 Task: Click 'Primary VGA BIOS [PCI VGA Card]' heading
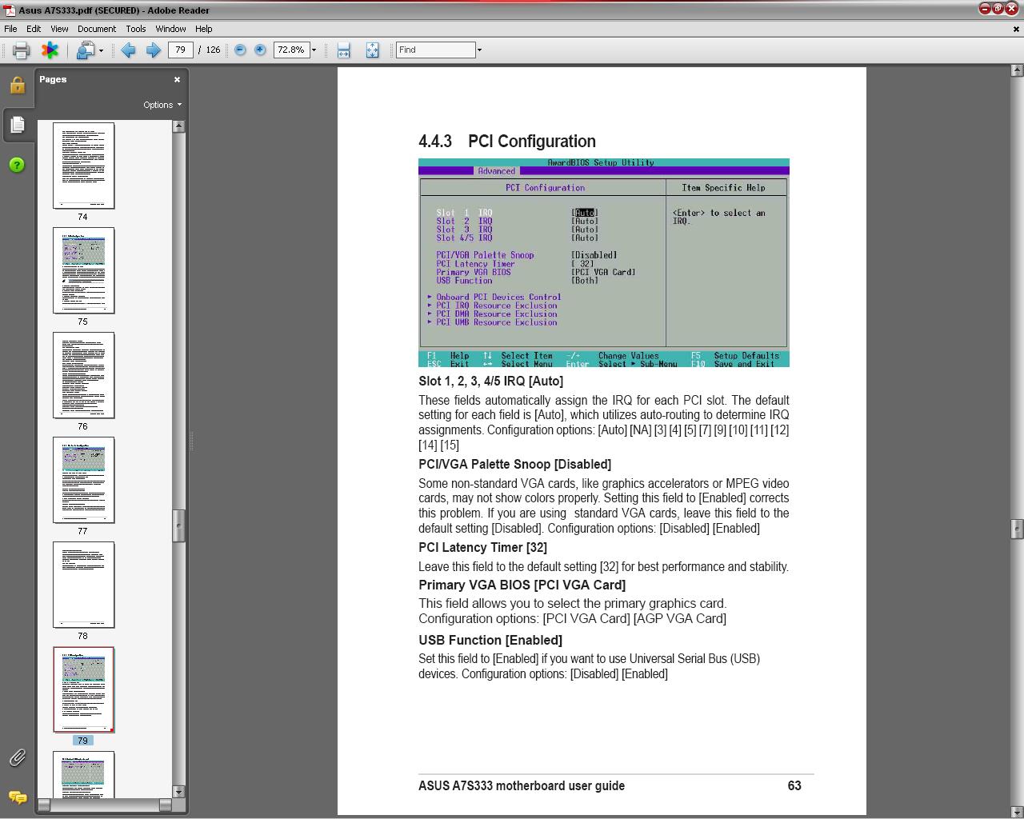[x=522, y=585]
